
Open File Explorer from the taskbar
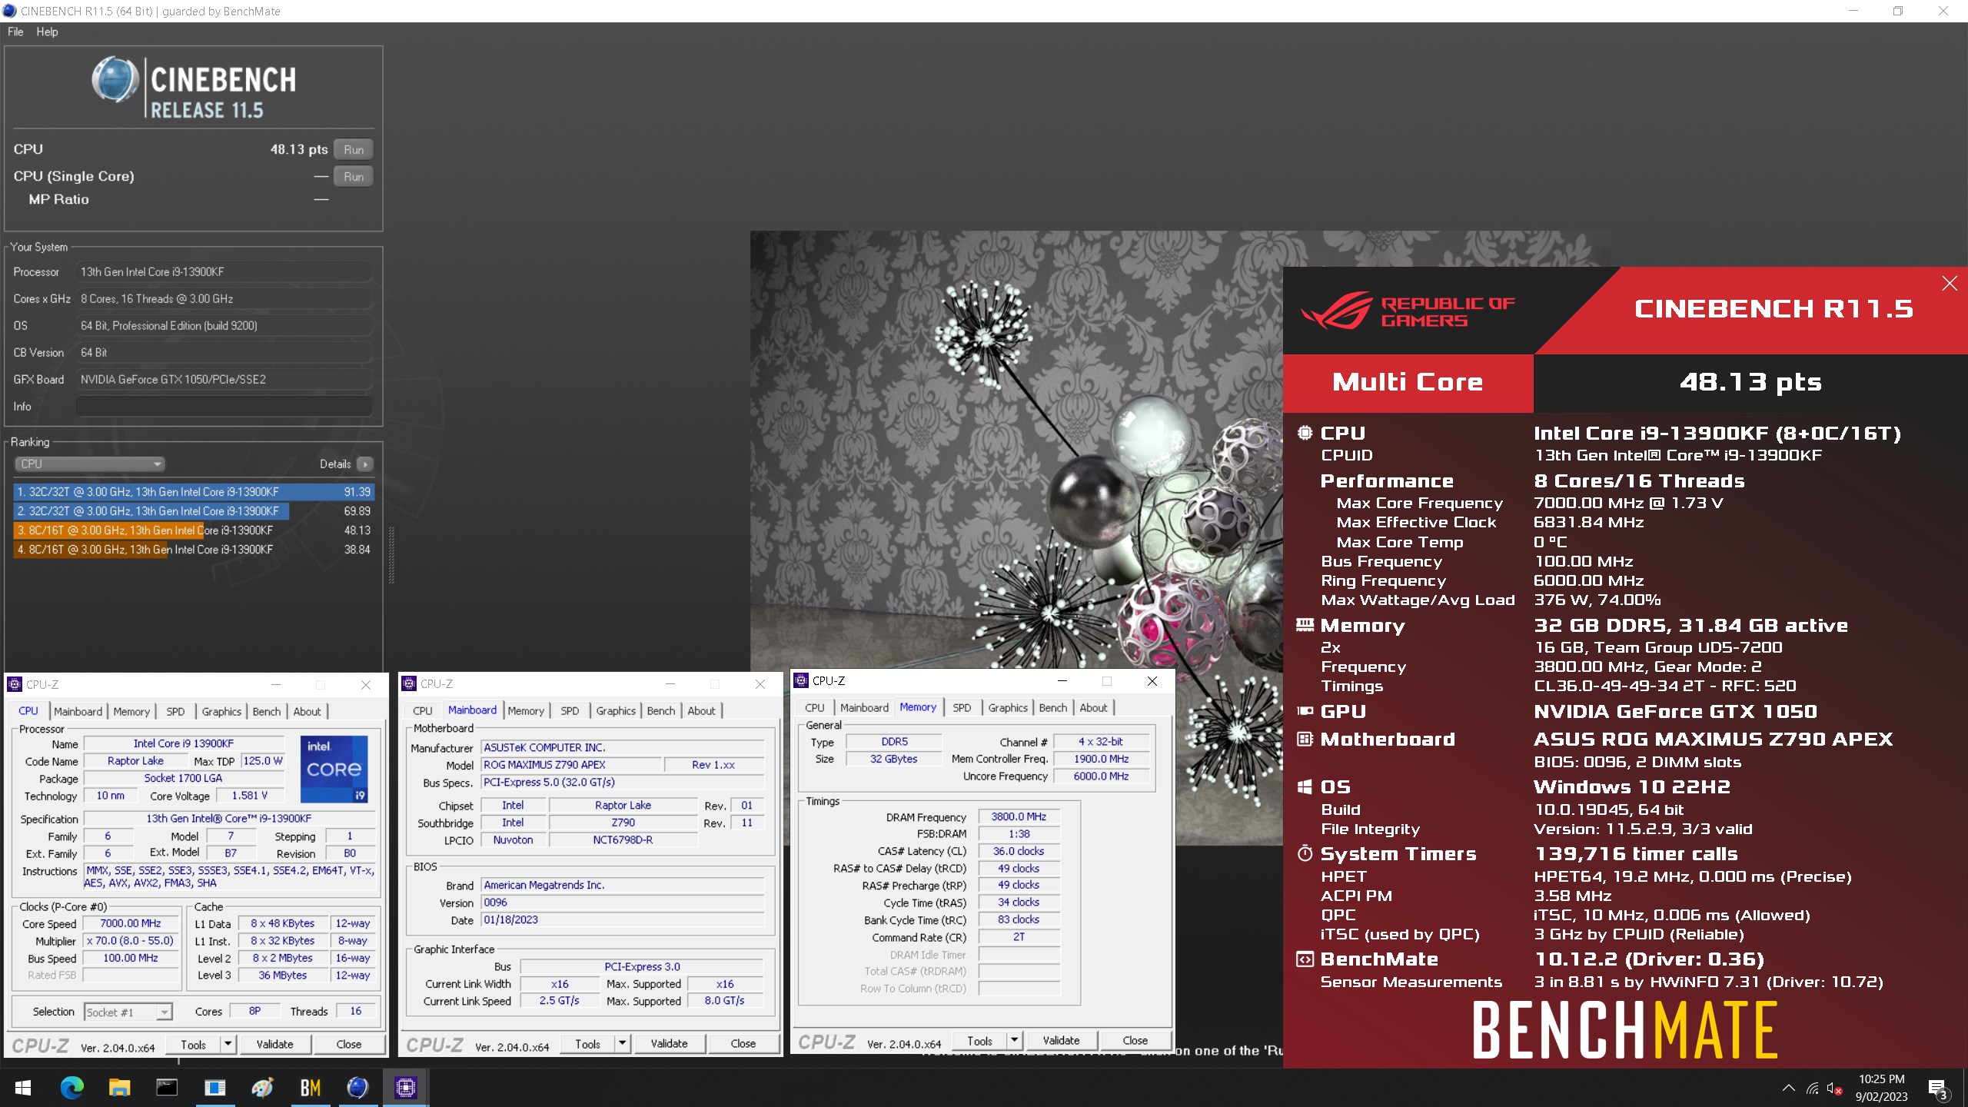pyautogui.click(x=119, y=1087)
